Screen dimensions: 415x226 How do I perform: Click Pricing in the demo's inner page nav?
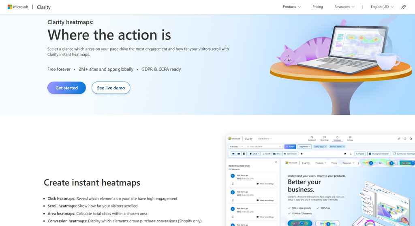[334, 163]
